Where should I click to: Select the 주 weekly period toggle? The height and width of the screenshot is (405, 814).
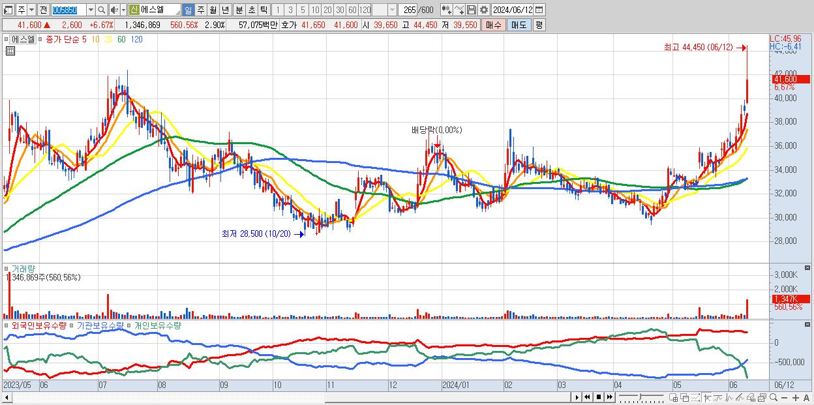click(x=200, y=10)
